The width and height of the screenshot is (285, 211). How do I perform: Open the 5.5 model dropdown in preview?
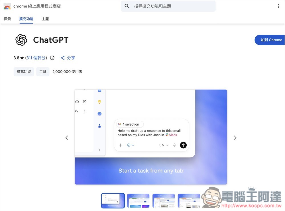tap(164, 145)
